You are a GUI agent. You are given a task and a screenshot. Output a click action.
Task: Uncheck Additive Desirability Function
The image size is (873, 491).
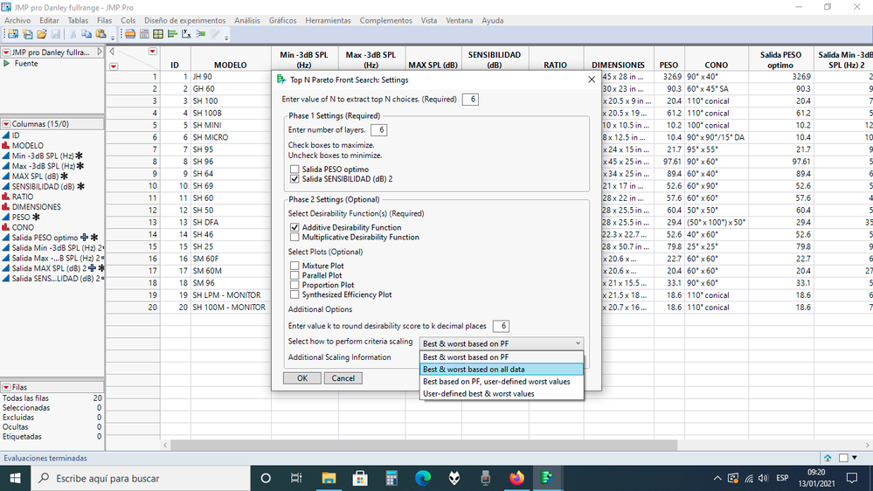[x=294, y=227]
